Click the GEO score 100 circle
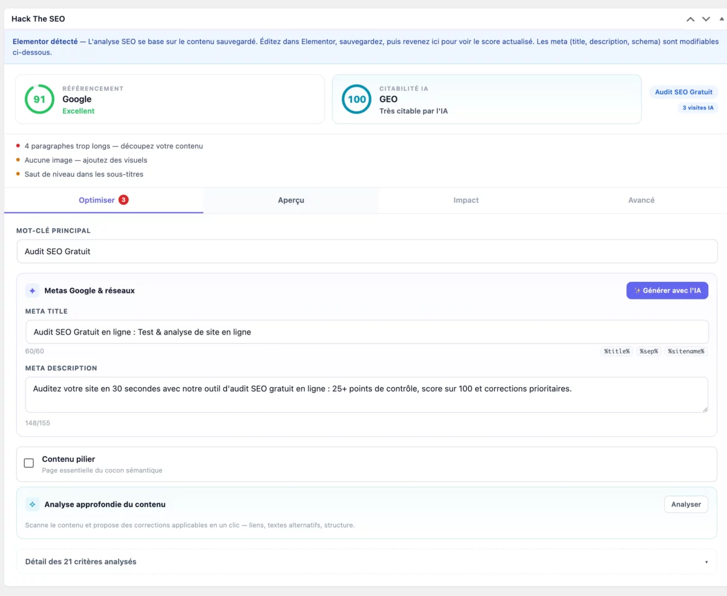Screen dimensions: 727x596 tap(357, 99)
